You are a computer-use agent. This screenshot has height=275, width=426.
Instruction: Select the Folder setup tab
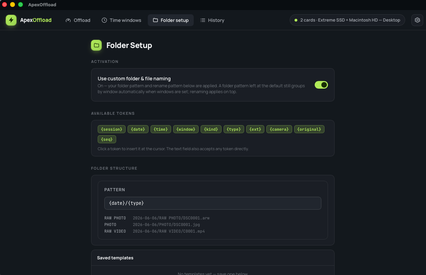[171, 20]
